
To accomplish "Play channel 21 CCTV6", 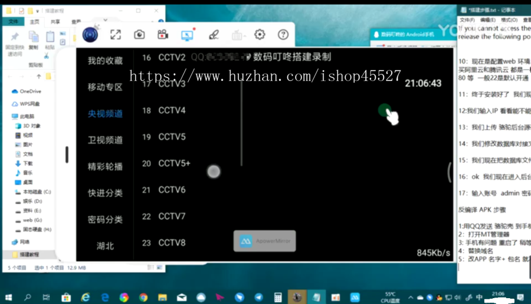I will click(x=164, y=190).
